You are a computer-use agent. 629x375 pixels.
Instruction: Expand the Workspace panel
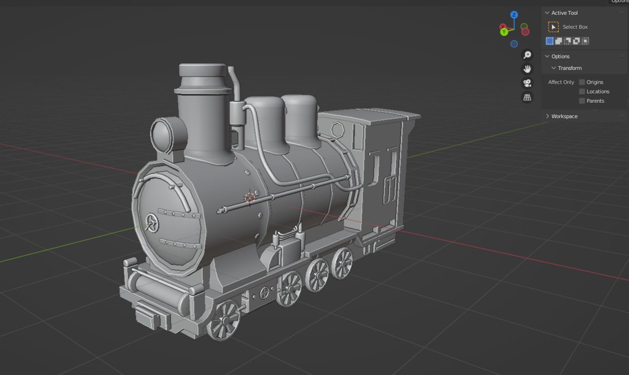coord(547,116)
